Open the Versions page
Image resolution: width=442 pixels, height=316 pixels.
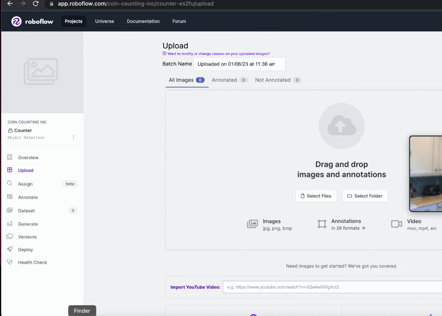(x=27, y=236)
